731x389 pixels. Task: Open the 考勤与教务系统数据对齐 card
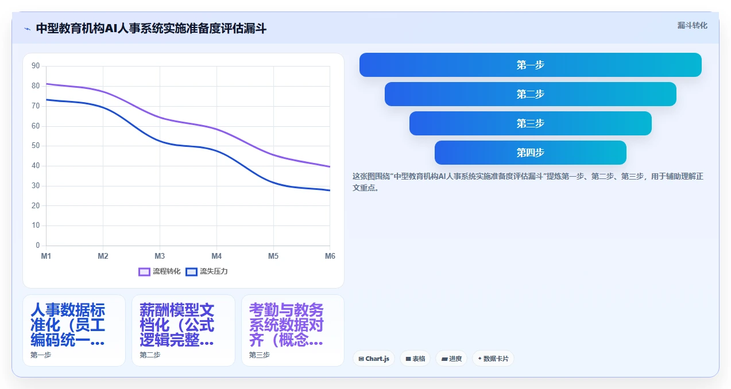(293, 330)
